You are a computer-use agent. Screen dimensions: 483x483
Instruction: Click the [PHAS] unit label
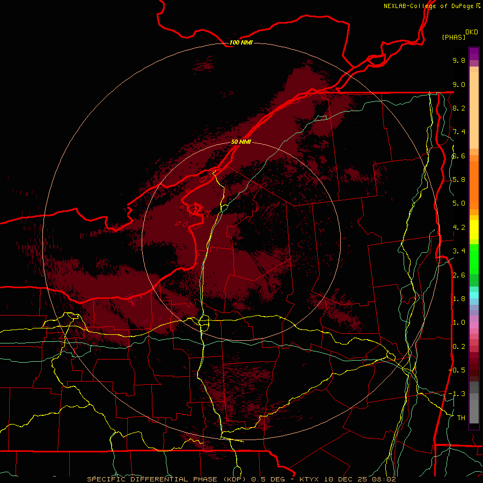coord(453,37)
